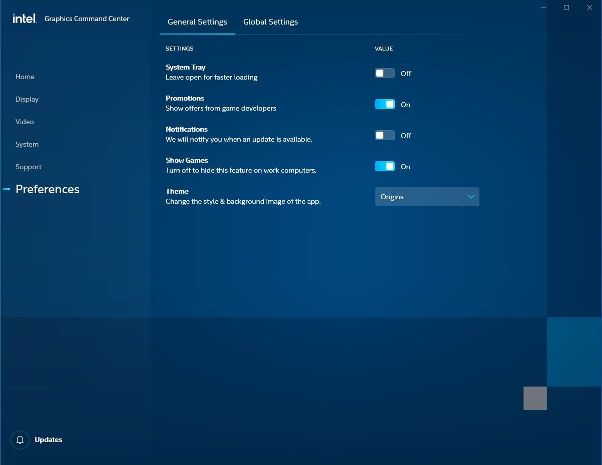Close the Graphics Command Center window
The height and width of the screenshot is (465, 602).
point(589,8)
